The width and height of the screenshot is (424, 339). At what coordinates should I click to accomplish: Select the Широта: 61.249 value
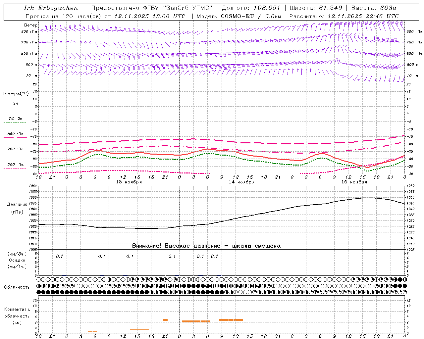tap(316, 8)
